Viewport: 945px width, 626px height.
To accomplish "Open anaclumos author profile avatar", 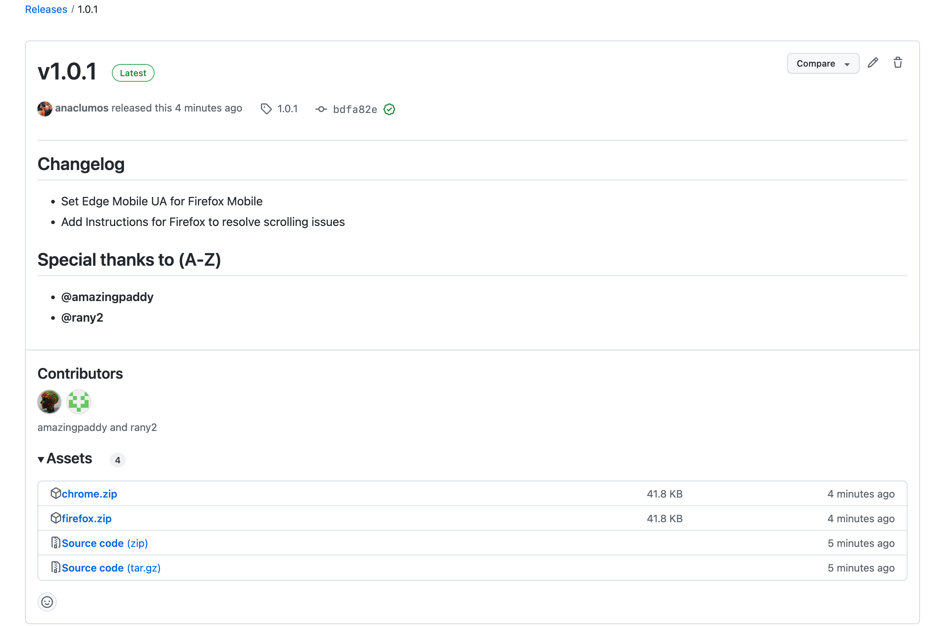I will [x=45, y=109].
